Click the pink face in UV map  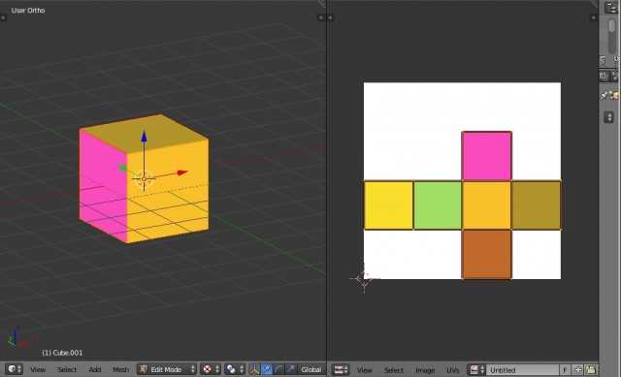(x=487, y=156)
